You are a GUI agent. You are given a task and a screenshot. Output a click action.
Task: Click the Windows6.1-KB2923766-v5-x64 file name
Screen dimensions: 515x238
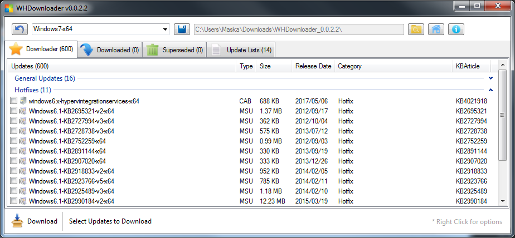pyautogui.click(x=71, y=181)
